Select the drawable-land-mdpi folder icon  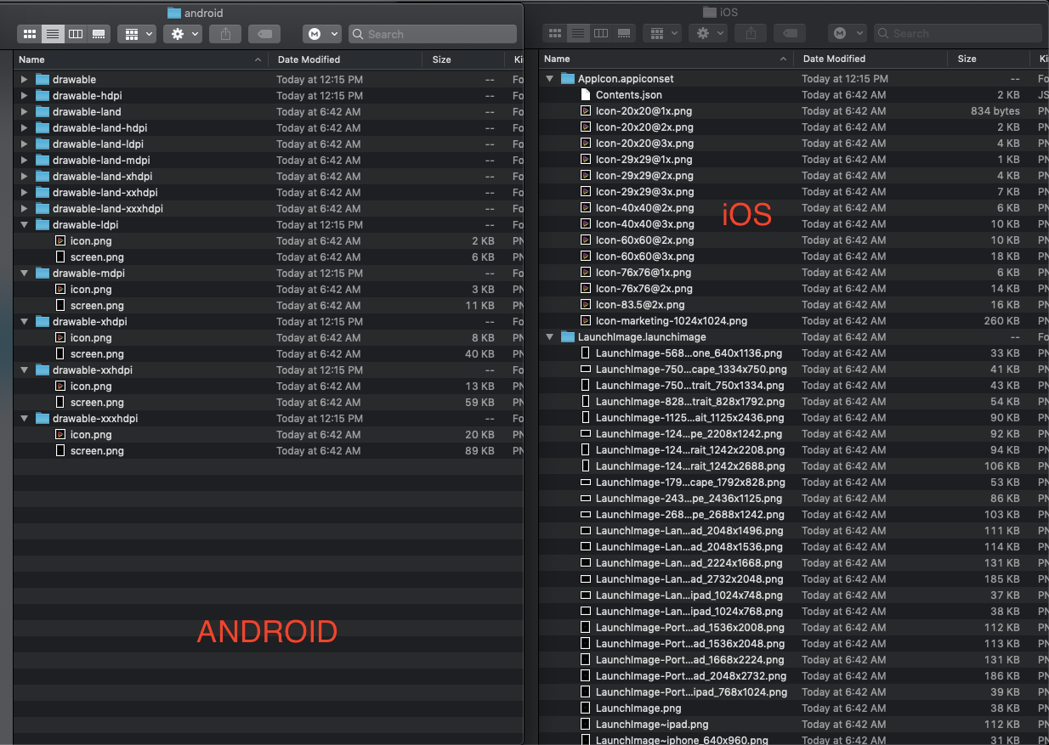pos(43,160)
